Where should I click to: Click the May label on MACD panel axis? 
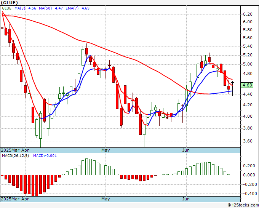[106, 199]
